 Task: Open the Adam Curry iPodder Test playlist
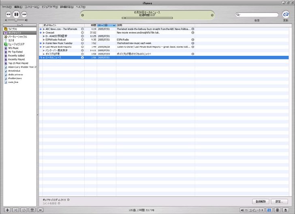click(20, 67)
